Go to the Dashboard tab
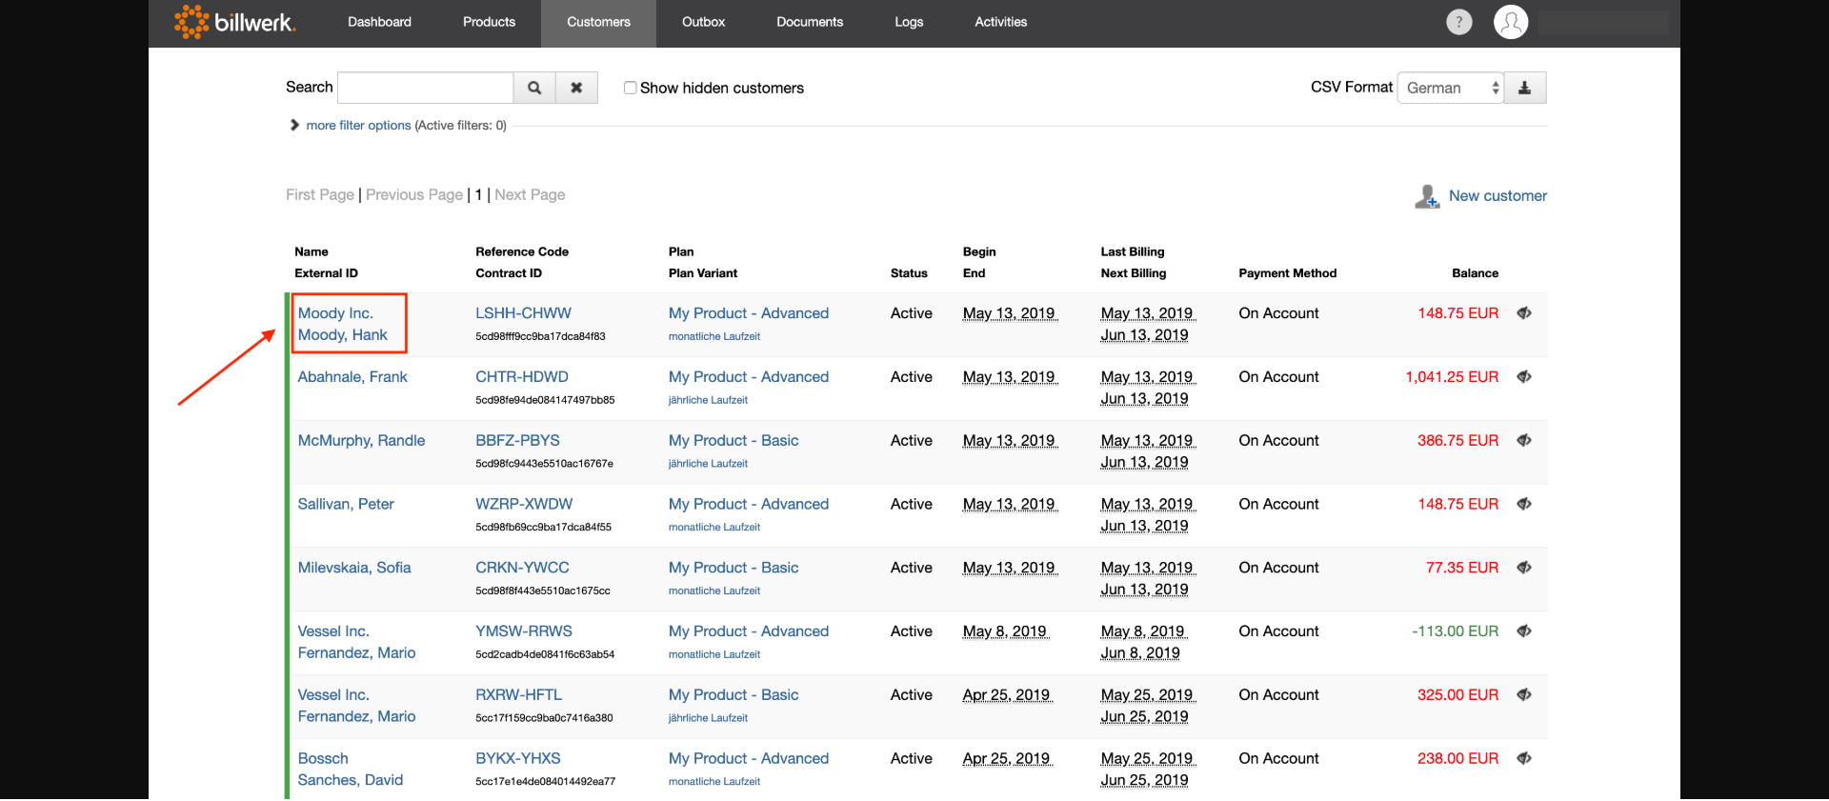Viewport: 1829px width, 801px height. point(379,22)
